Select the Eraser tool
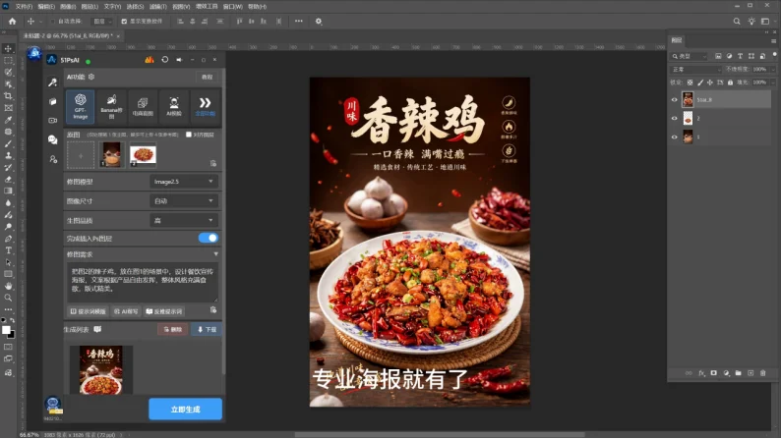Screen dimensions: 781x439 coord(8,179)
